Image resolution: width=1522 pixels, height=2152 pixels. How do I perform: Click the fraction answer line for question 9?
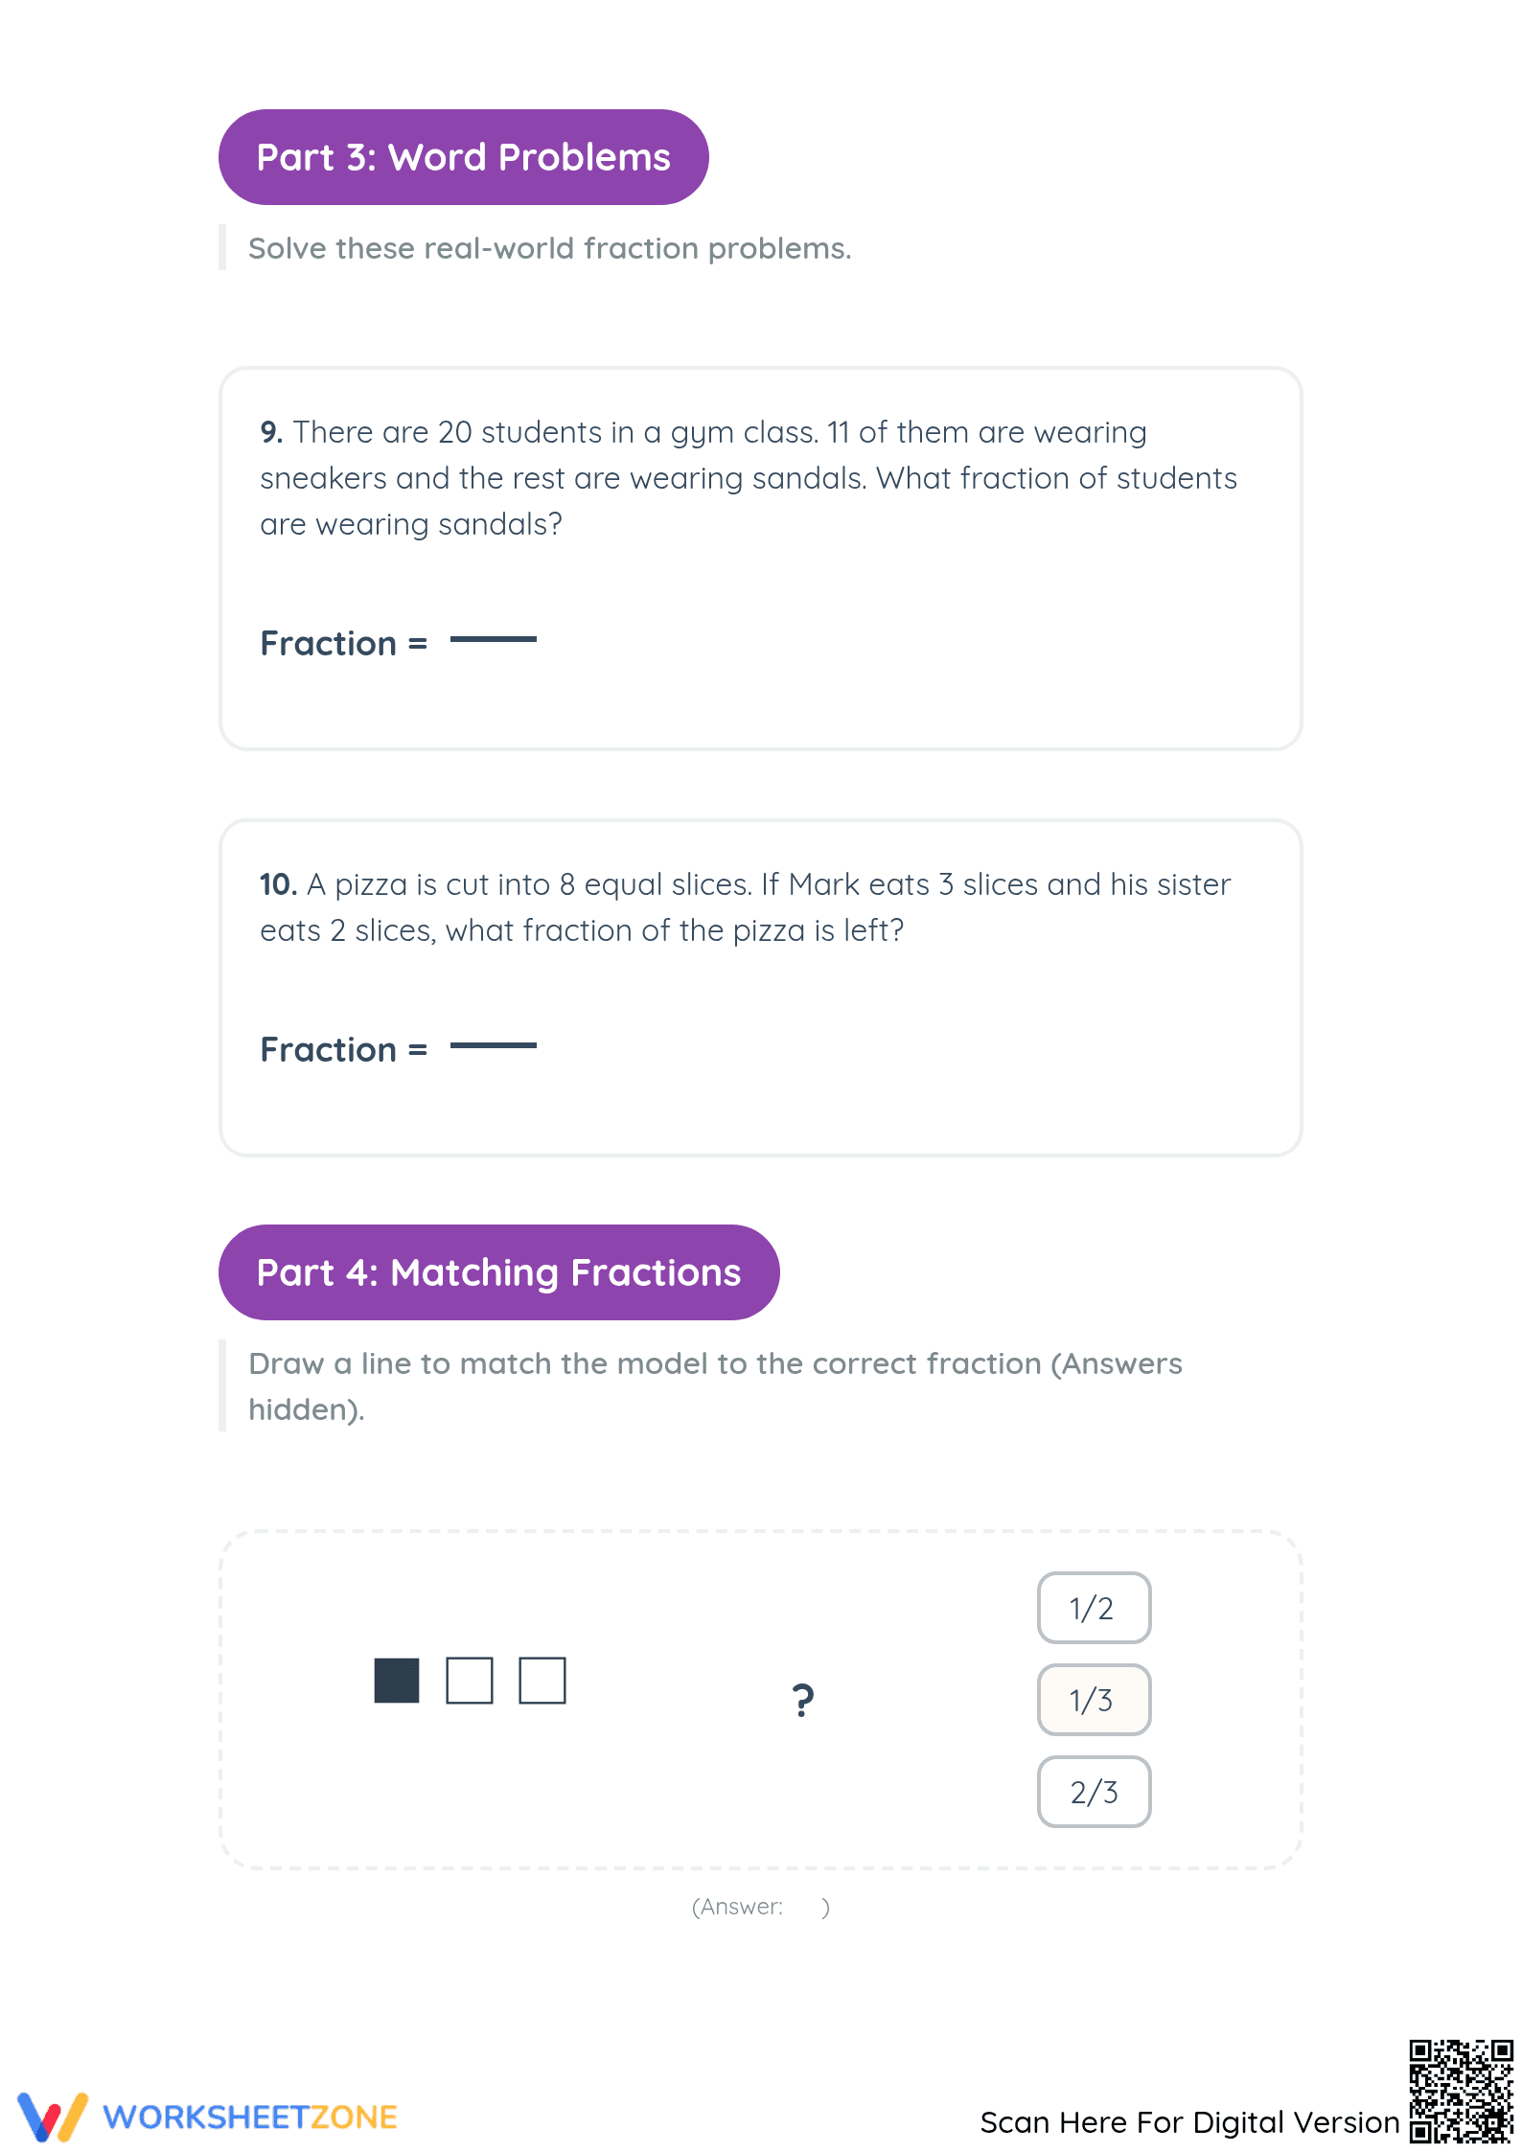(494, 639)
